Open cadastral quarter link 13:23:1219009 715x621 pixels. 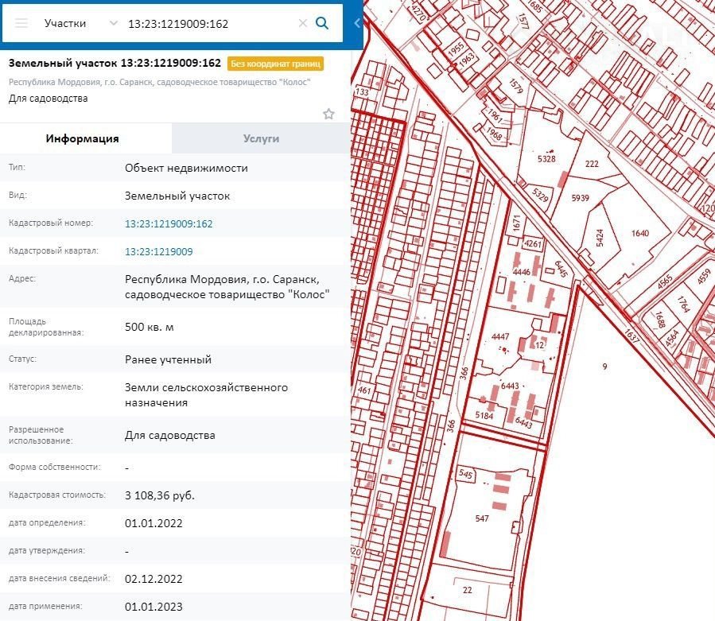pyautogui.click(x=158, y=252)
